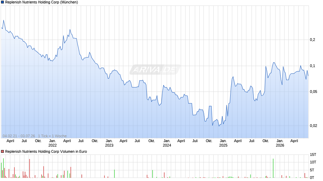Click the 0,2 price axis label
Image resolution: width=323 pixels, height=181 pixels.
[x=312, y=40]
